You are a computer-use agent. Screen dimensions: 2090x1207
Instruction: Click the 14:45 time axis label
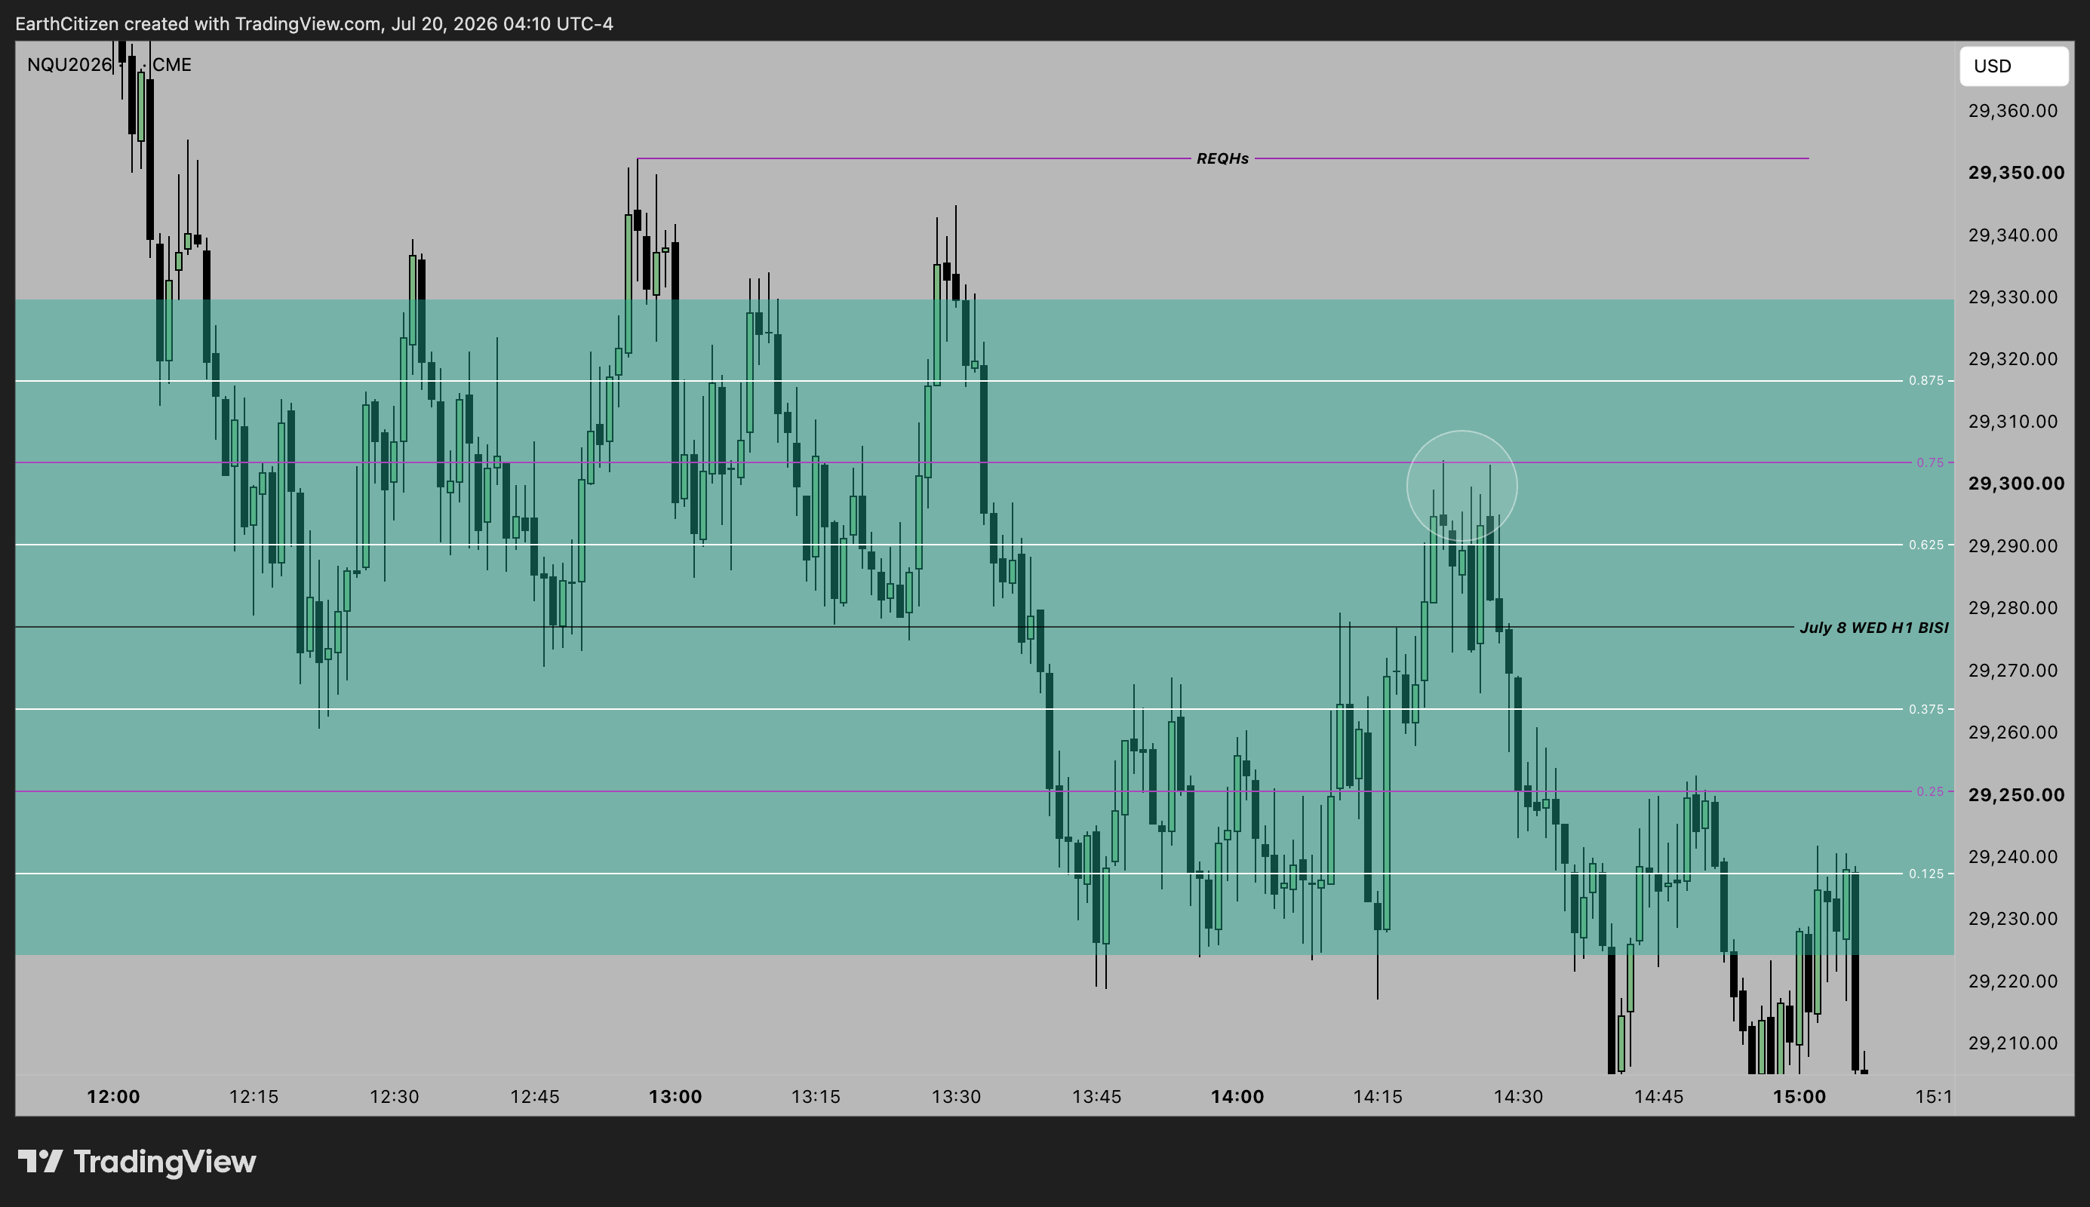point(1658,1097)
